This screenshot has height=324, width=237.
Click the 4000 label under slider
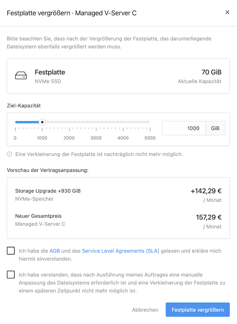(123, 138)
